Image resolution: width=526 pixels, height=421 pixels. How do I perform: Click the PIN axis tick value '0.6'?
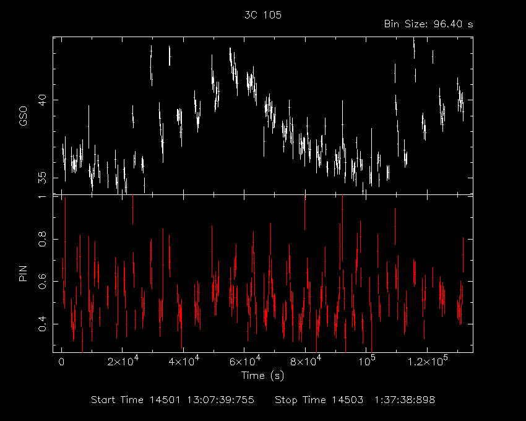[42, 282]
